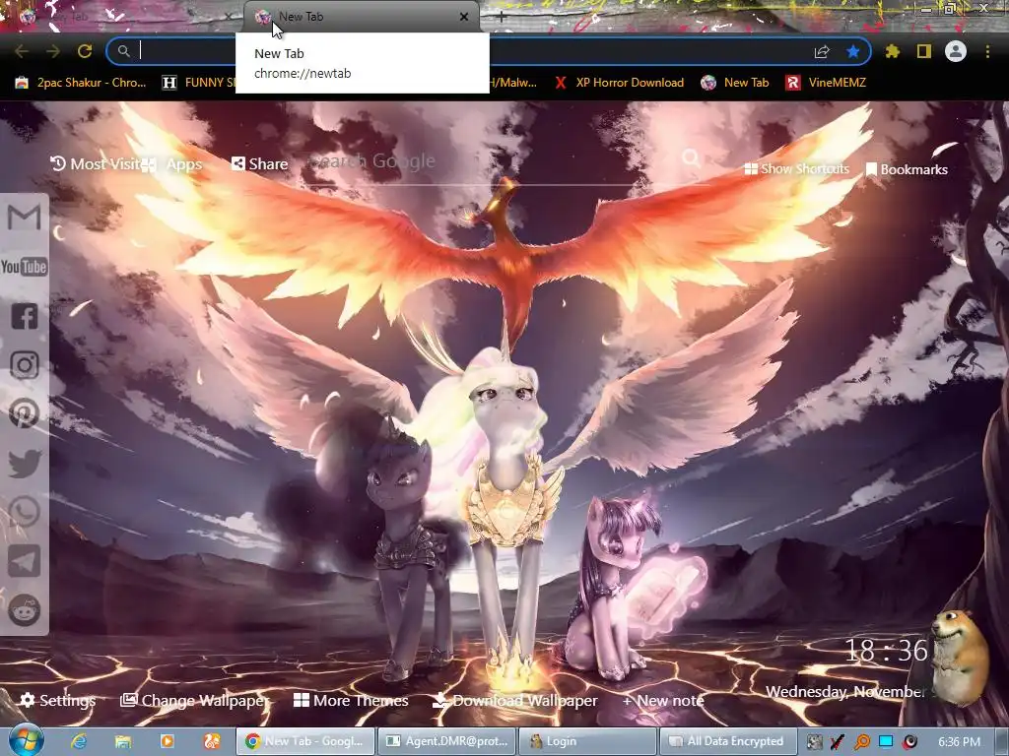Open the New Tab bookmark in bookmarks bar
1009x756 pixels.
[735, 83]
